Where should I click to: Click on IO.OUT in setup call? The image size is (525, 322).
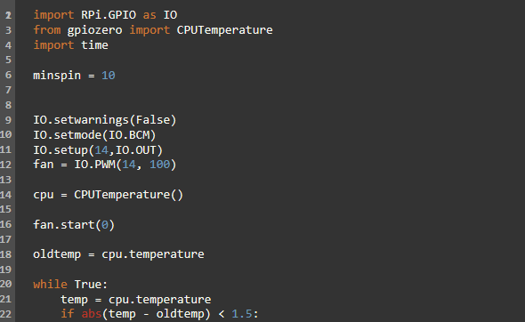(135, 150)
